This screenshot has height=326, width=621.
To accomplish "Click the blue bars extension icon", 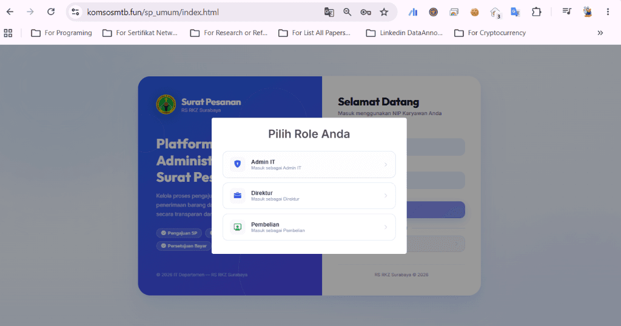I will point(412,12).
